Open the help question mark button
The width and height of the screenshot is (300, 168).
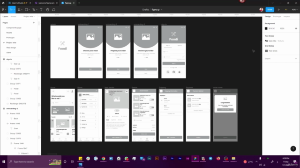(x=293, y=149)
